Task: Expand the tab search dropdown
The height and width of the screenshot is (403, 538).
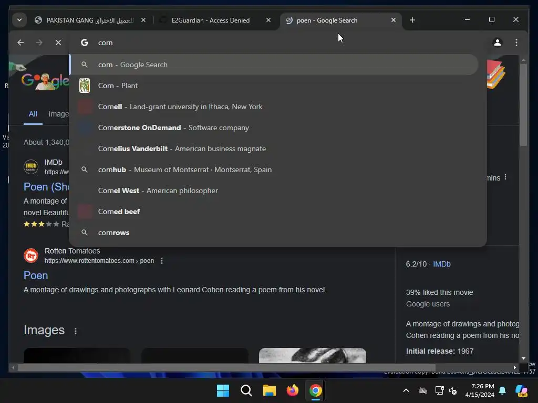Action: coord(19,20)
